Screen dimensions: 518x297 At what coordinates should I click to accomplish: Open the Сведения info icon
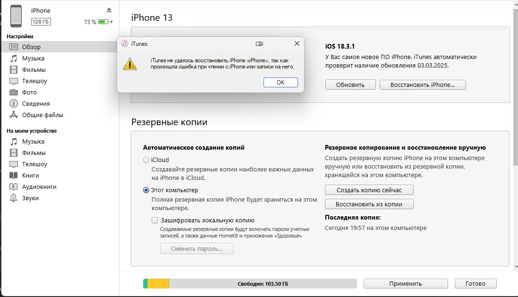point(14,104)
